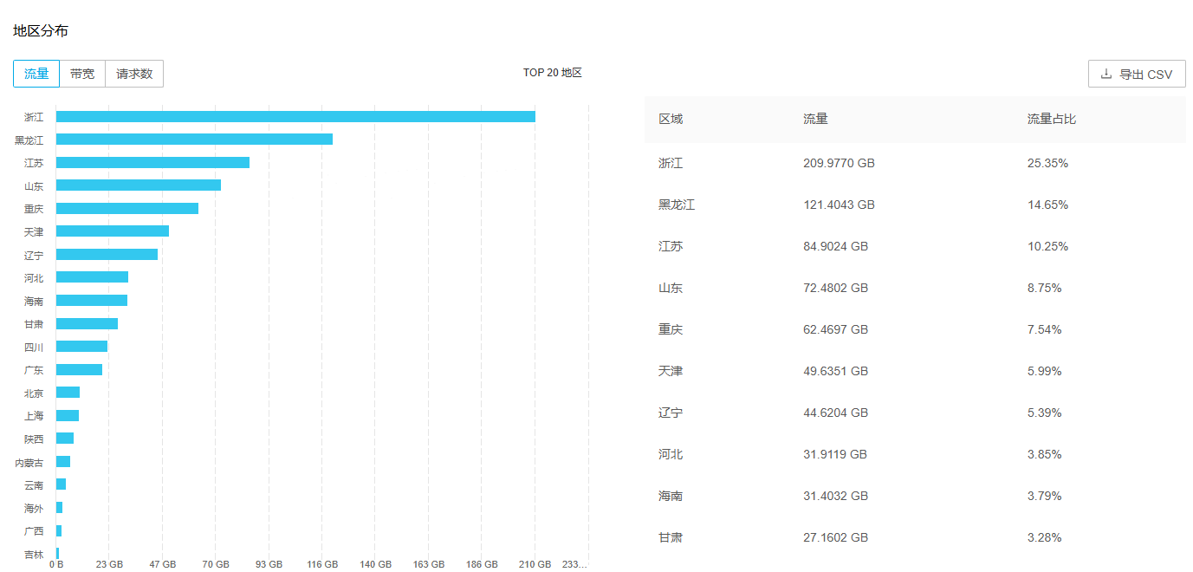The width and height of the screenshot is (1193, 572).
Task: Click the 重庆 traffic bar
Action: pos(127,209)
